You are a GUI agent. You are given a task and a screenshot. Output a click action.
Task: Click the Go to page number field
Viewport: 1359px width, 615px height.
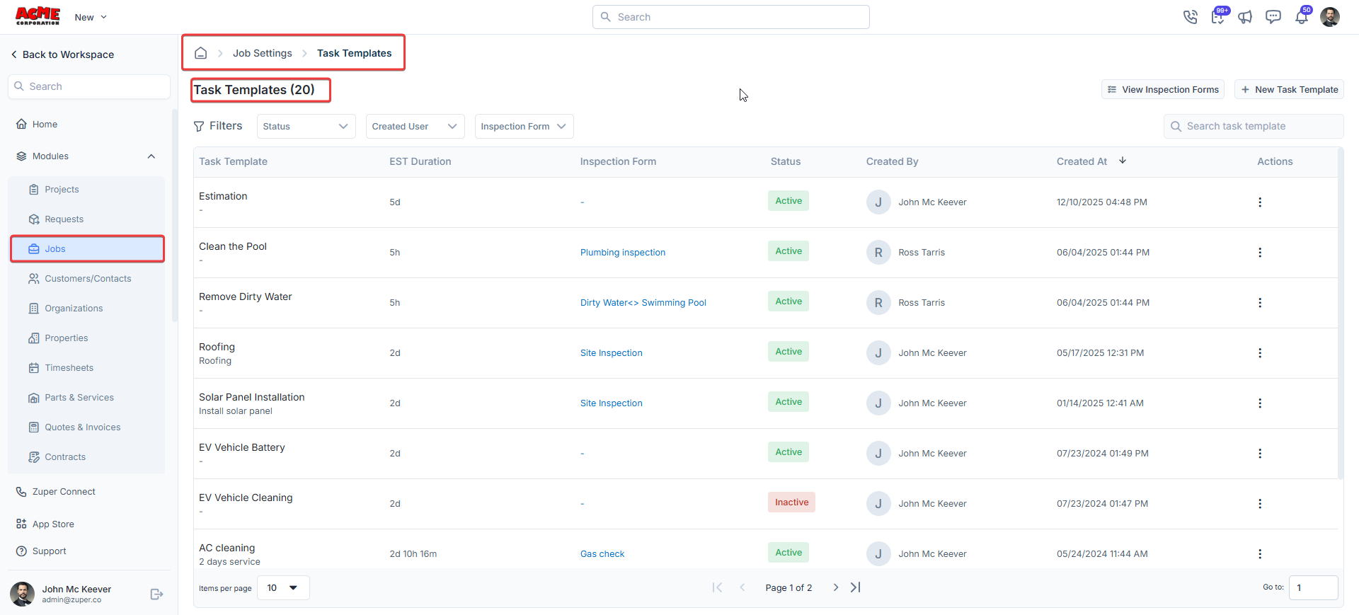point(1314,588)
